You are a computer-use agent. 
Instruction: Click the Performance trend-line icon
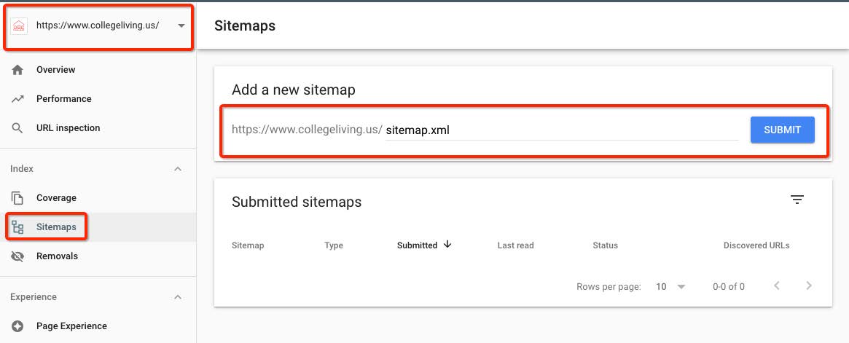pos(17,99)
